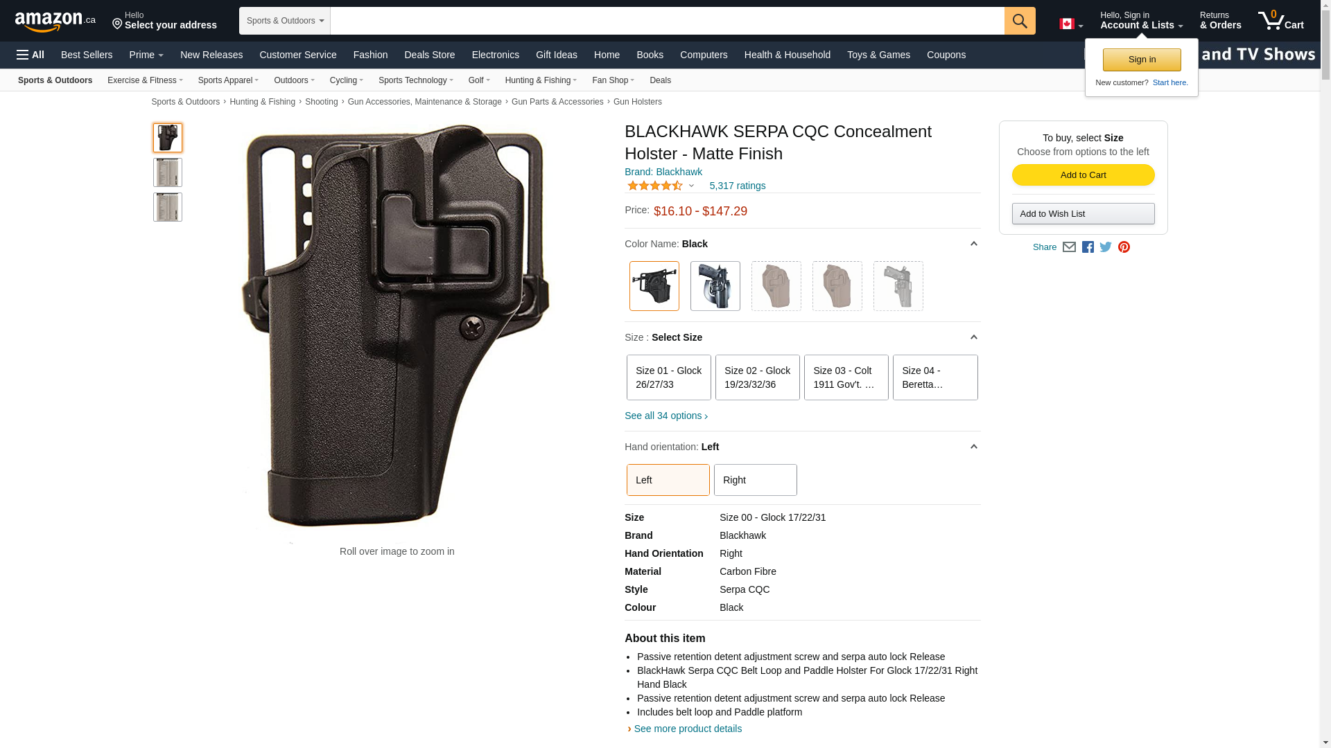Share on Twitter icon
This screenshot has width=1331, height=748.
[x=1106, y=247]
